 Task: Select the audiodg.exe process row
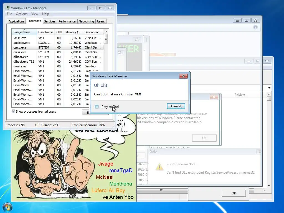[x=58, y=43]
